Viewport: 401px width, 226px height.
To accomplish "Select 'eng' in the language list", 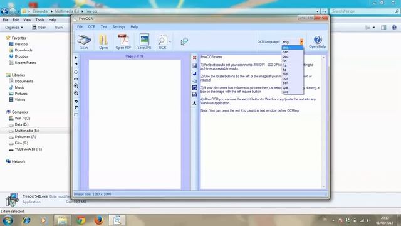I will click(293, 48).
